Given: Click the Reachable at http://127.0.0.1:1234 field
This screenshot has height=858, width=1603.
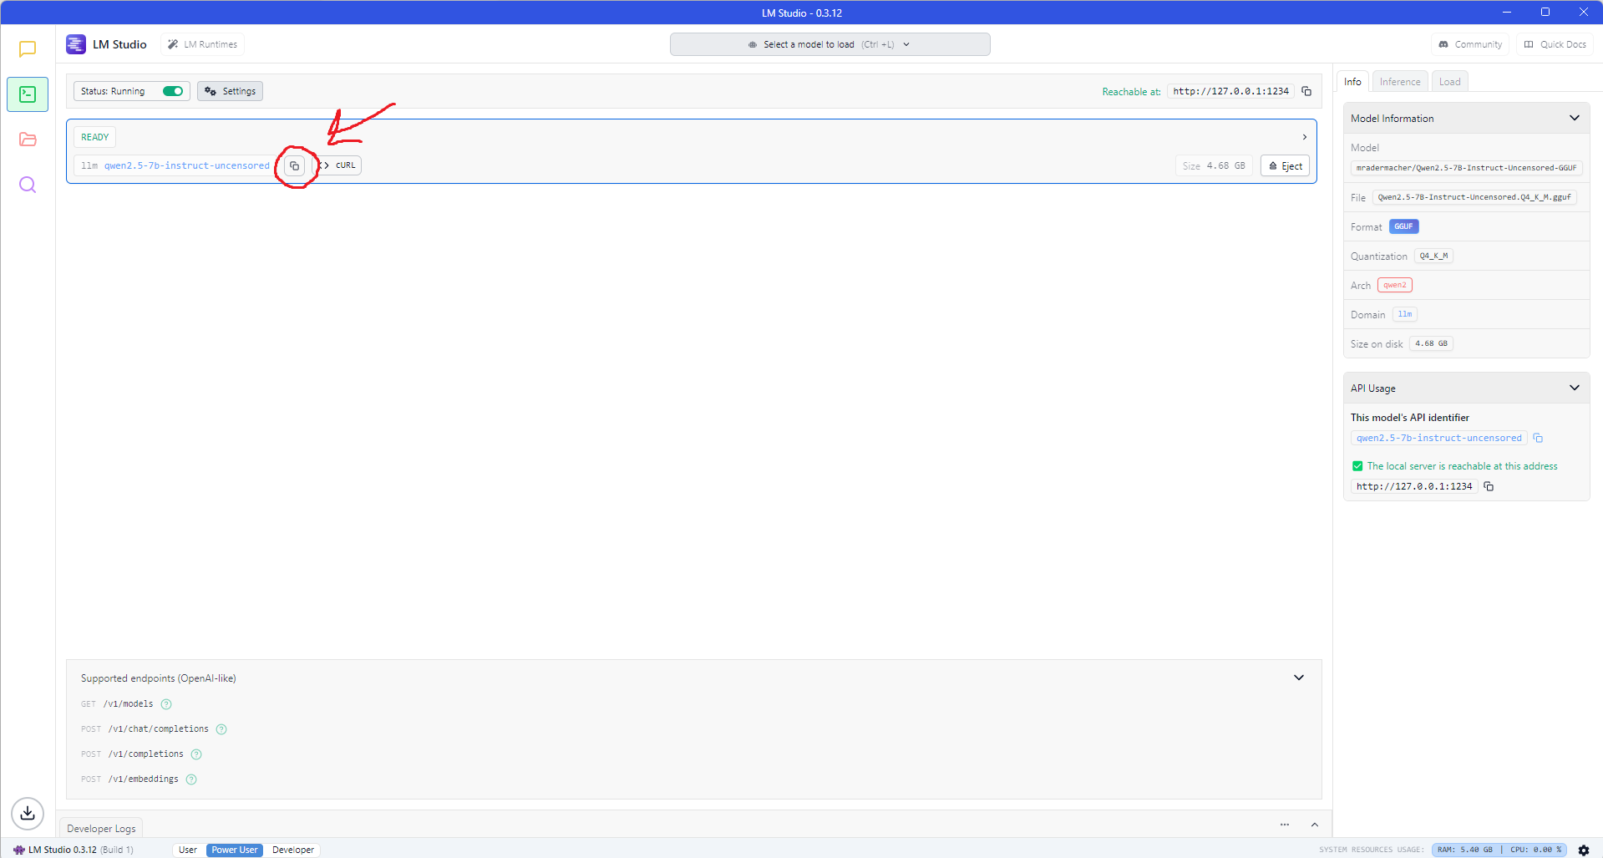Looking at the screenshot, I should pyautogui.click(x=1231, y=91).
